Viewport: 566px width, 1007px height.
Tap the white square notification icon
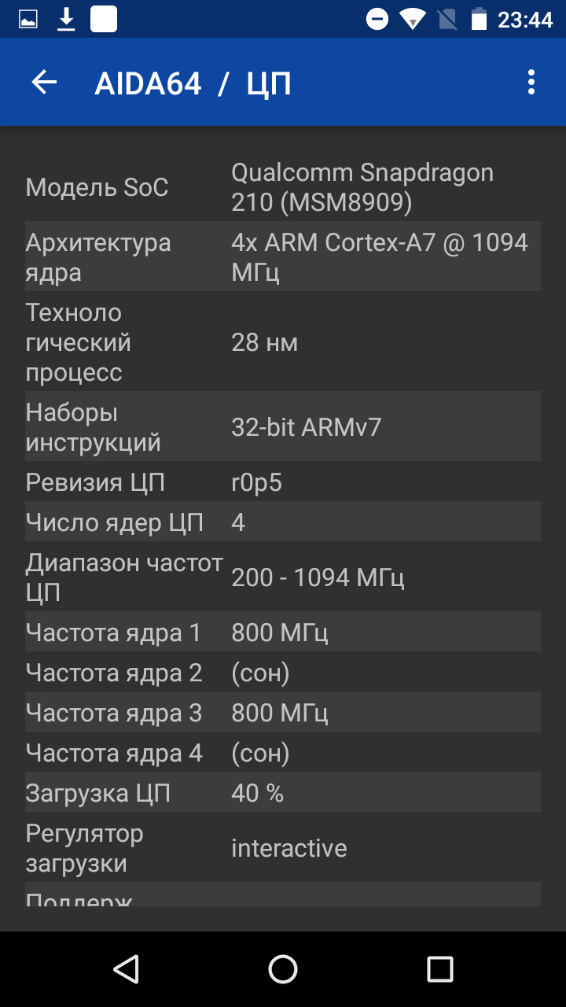coord(104,19)
